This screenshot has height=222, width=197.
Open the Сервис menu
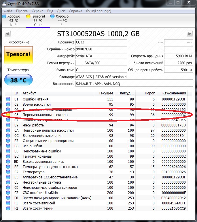37,11
